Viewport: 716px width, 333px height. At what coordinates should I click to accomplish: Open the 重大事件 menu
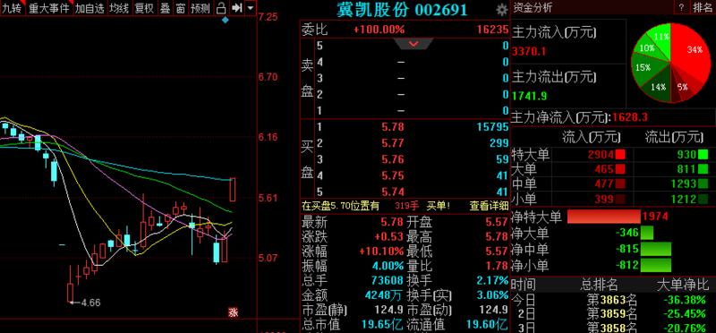tap(49, 8)
